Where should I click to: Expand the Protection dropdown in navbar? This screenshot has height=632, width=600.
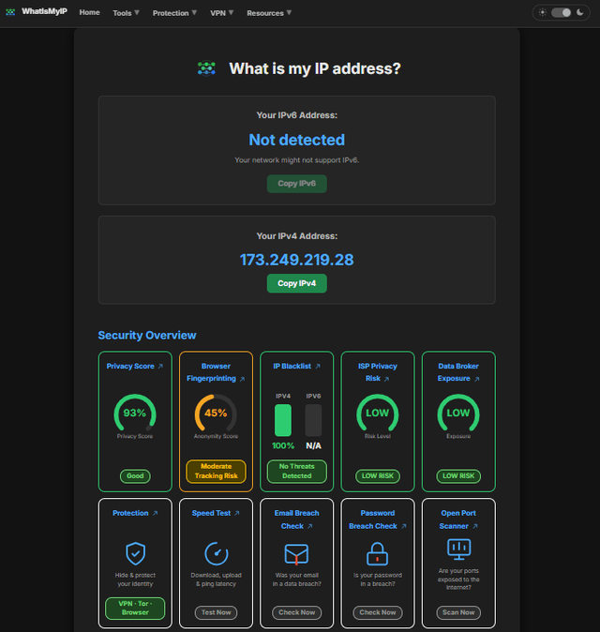coord(174,13)
